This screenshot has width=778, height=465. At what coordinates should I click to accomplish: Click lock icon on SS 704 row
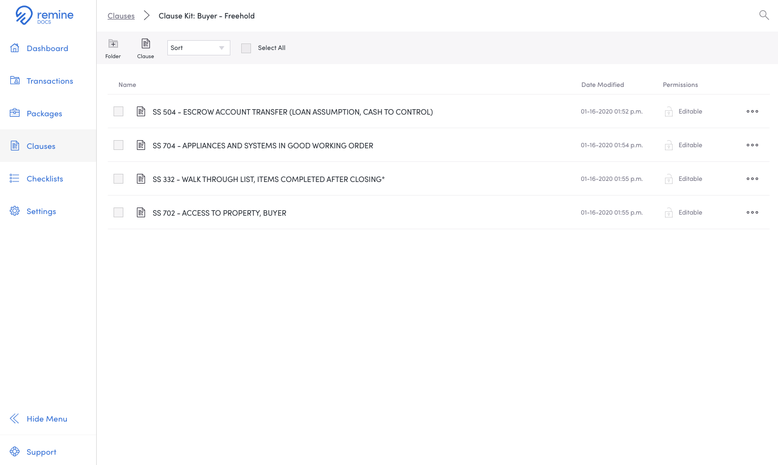tap(669, 146)
